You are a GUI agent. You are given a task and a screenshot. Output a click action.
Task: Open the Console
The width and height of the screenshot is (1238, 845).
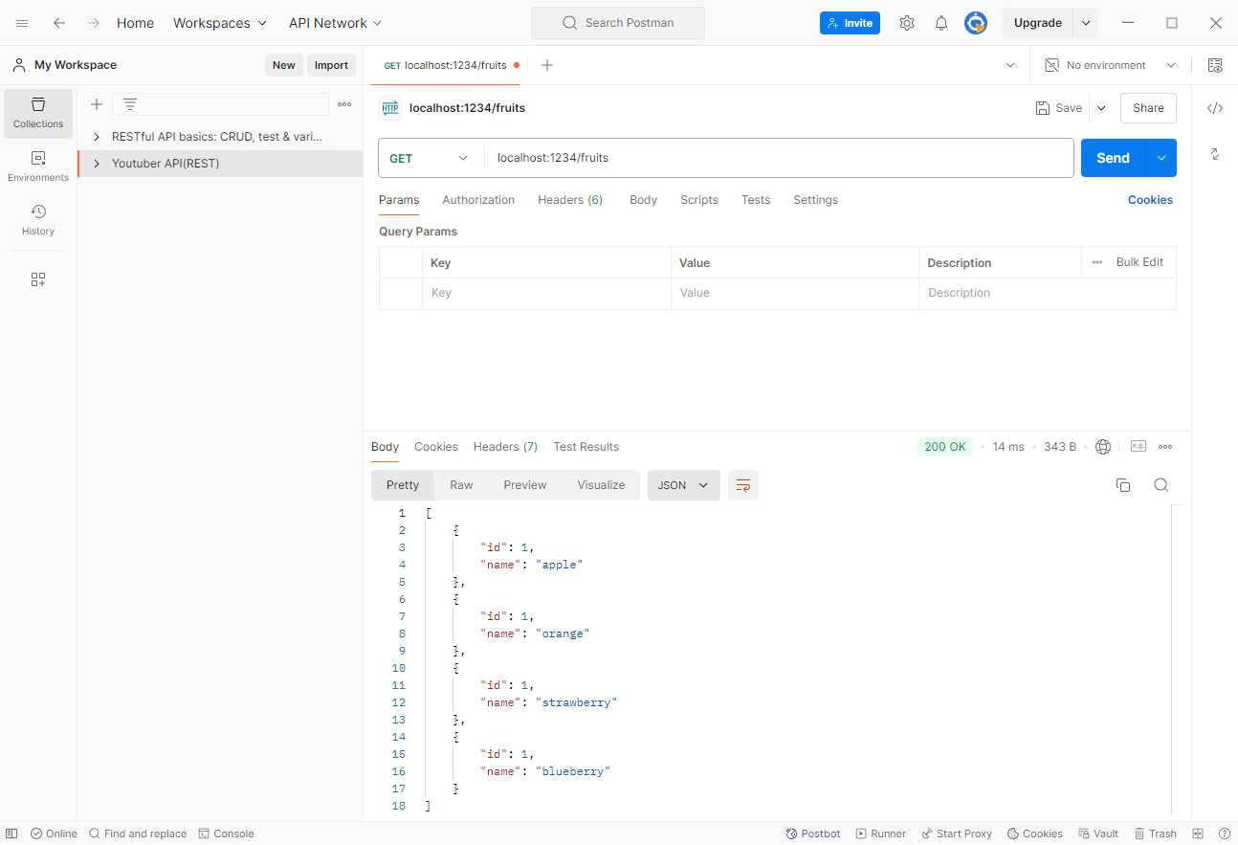click(x=226, y=834)
